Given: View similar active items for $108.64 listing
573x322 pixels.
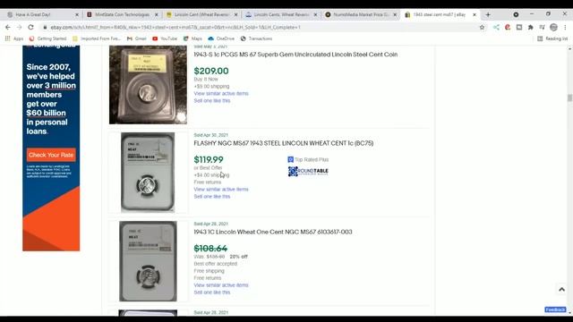Looking at the screenshot, I should click(x=221, y=285).
